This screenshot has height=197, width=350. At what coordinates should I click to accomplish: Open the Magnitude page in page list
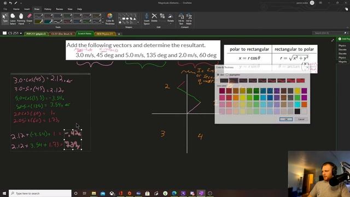click(343, 62)
